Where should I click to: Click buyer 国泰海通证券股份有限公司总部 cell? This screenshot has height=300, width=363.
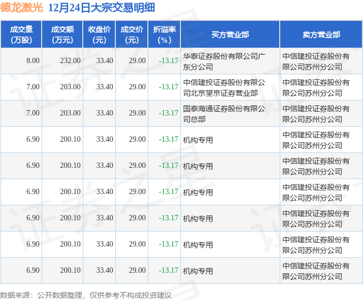(230, 113)
